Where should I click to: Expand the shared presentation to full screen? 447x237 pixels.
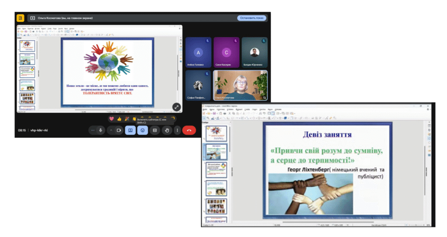click(x=176, y=106)
